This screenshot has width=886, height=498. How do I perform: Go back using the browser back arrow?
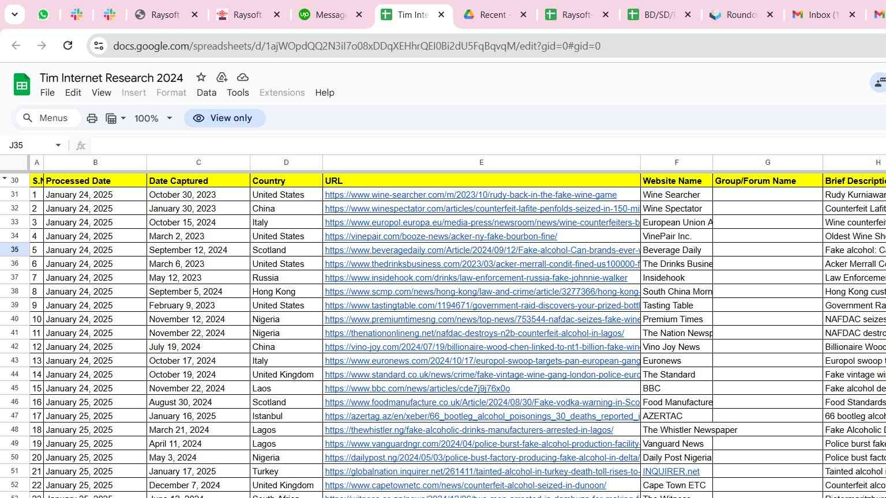click(x=16, y=46)
